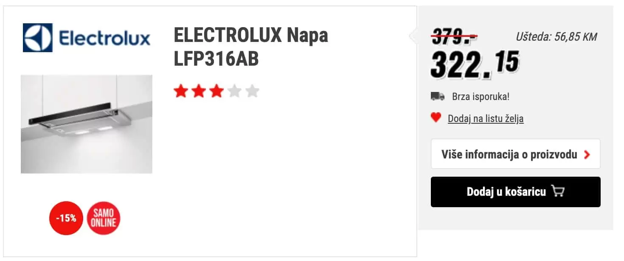Click the kitchen hood product thumbnail

[87, 124]
